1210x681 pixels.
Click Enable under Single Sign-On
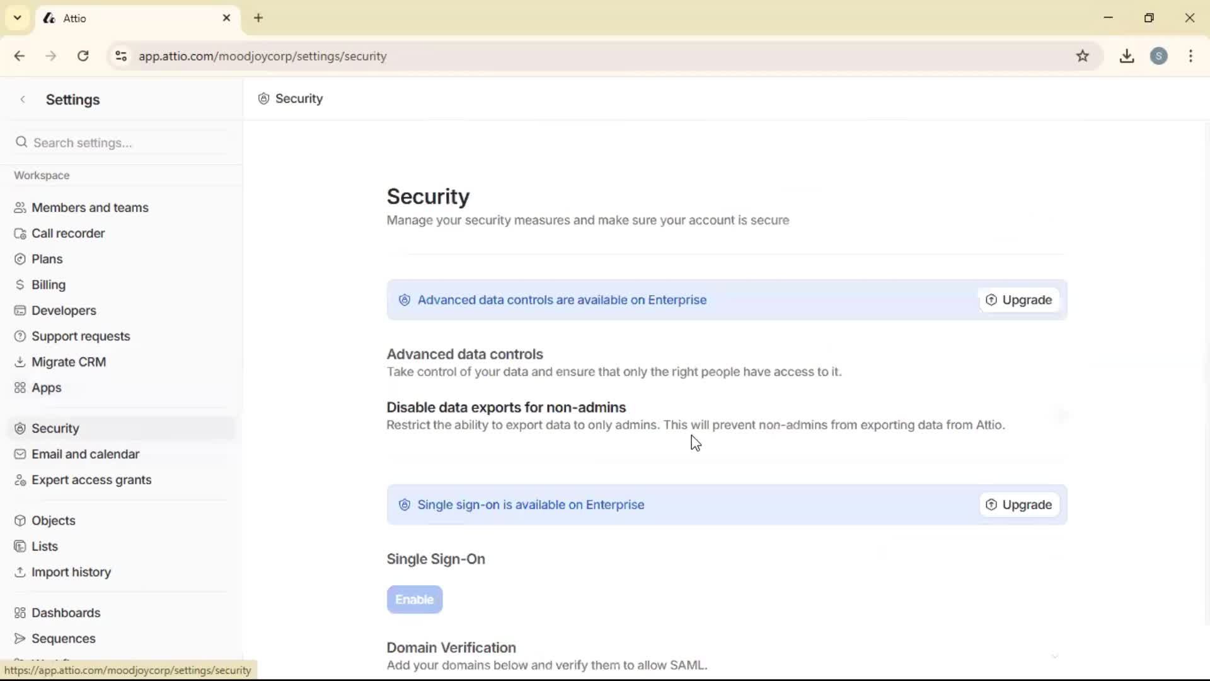coord(414,599)
